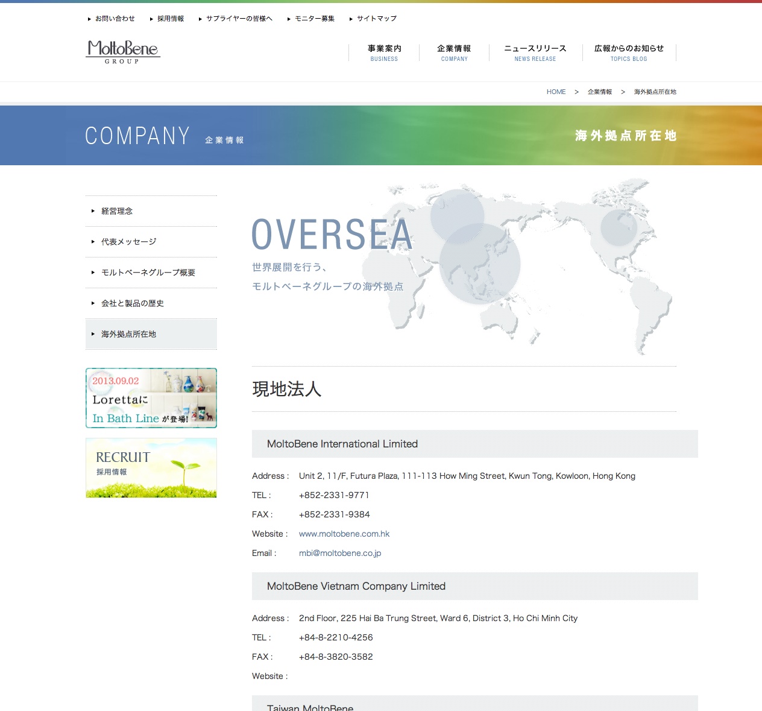Select 海外拠点所在地 in the sidebar
Viewport: 762px width, 711px height.
point(151,334)
